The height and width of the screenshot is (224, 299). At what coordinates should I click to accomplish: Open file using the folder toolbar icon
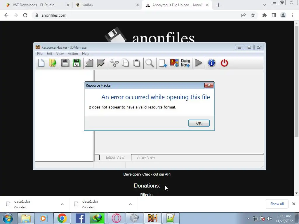point(53,63)
